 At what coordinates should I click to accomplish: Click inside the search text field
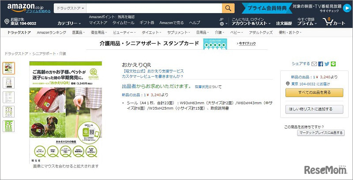(154, 8)
